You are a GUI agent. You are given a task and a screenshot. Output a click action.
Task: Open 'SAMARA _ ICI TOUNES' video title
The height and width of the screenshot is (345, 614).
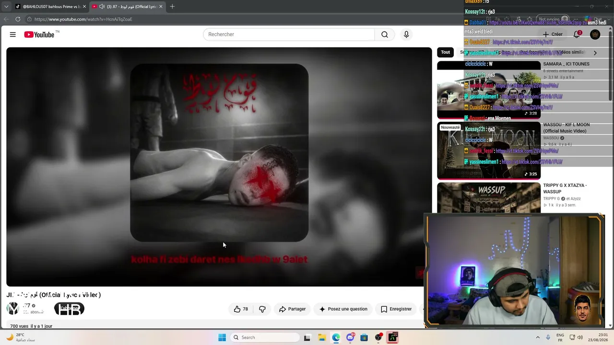566,64
